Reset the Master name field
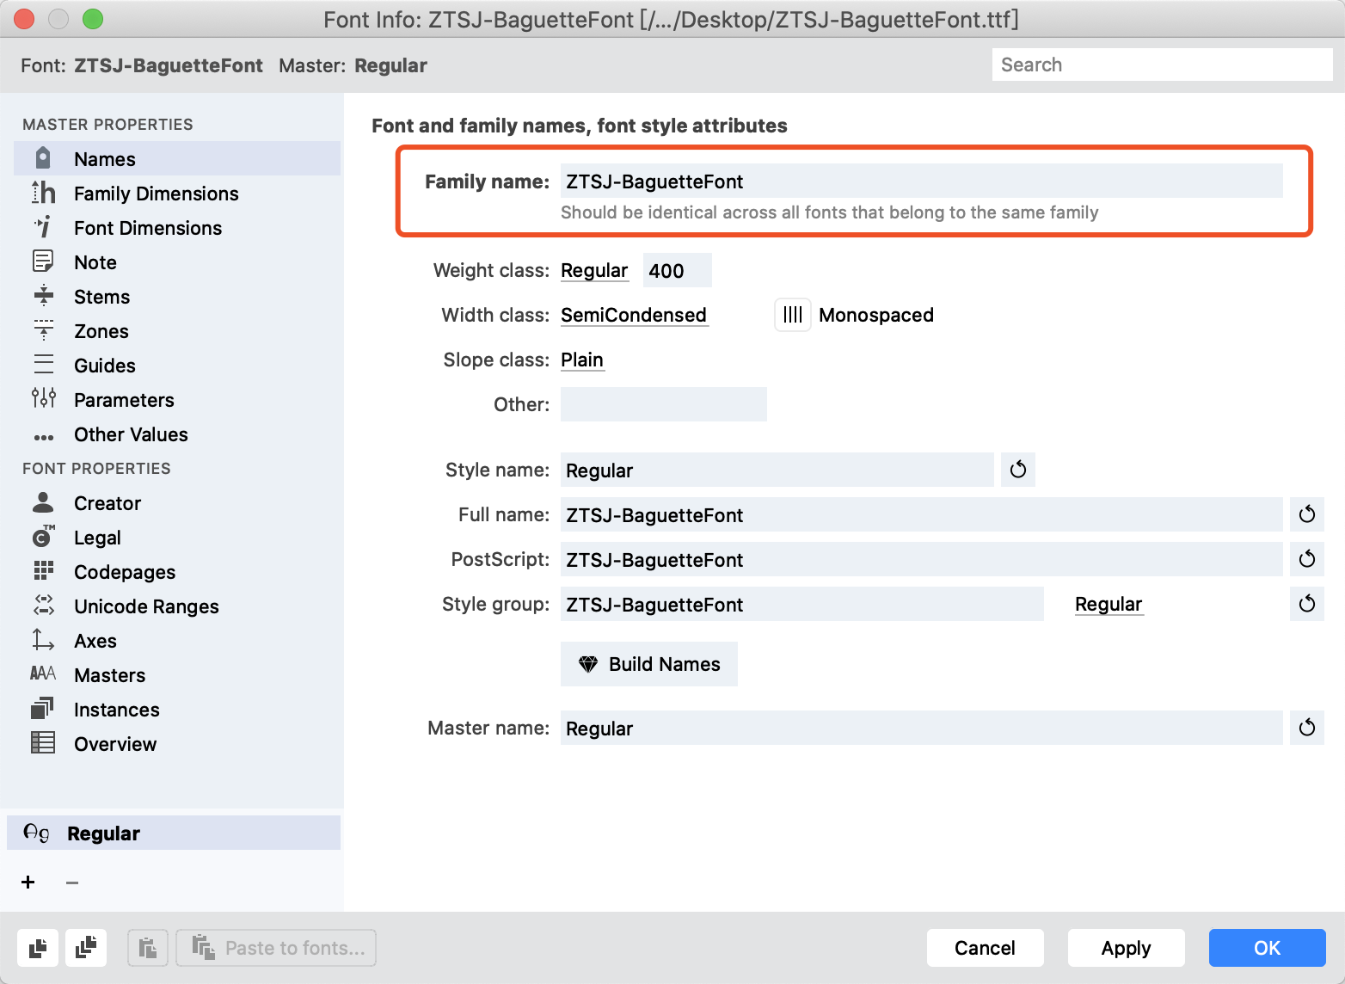 1307,728
